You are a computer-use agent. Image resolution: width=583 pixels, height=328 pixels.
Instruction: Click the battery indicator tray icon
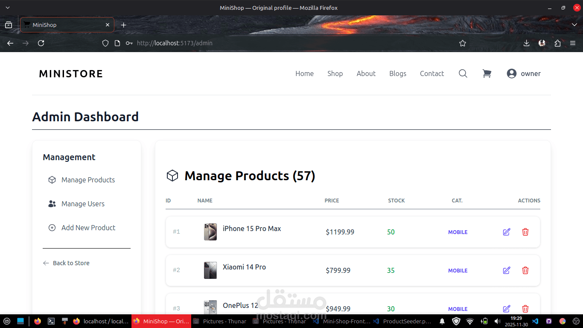coord(484,321)
